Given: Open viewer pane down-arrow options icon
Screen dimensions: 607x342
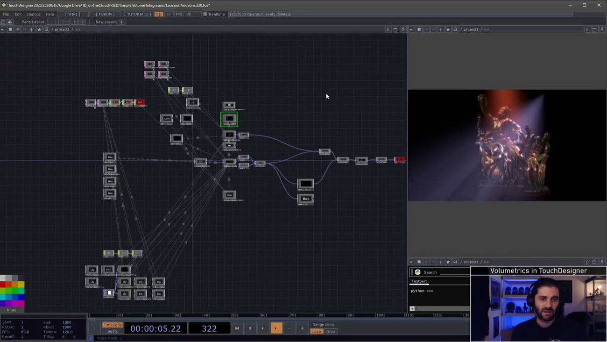Looking at the screenshot, I should [x=602, y=29].
